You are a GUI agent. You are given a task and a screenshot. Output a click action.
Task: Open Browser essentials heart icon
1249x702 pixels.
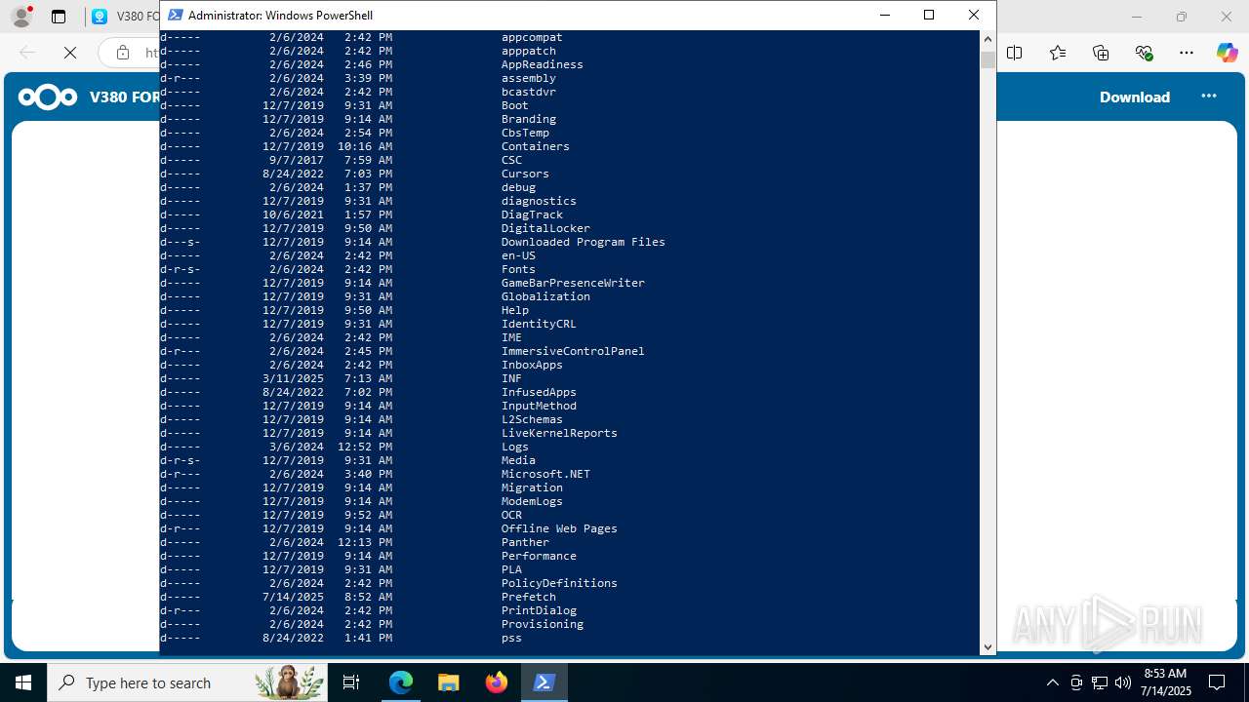1144,53
